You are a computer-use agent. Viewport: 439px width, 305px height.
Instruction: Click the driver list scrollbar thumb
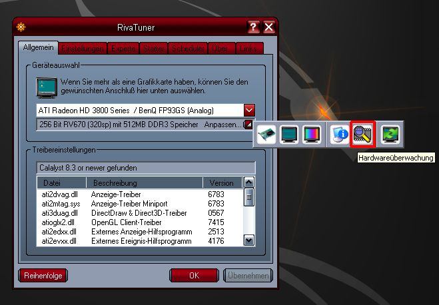point(249,197)
